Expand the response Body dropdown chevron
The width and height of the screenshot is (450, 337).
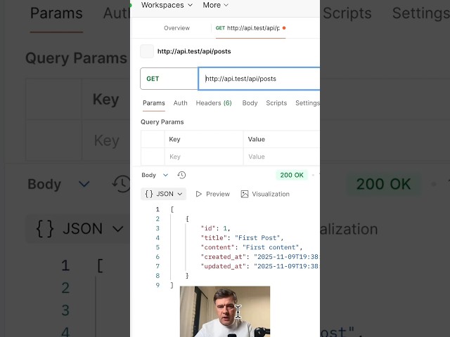[x=165, y=175]
